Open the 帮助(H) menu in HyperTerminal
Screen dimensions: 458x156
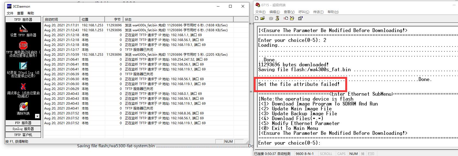point(333,12)
